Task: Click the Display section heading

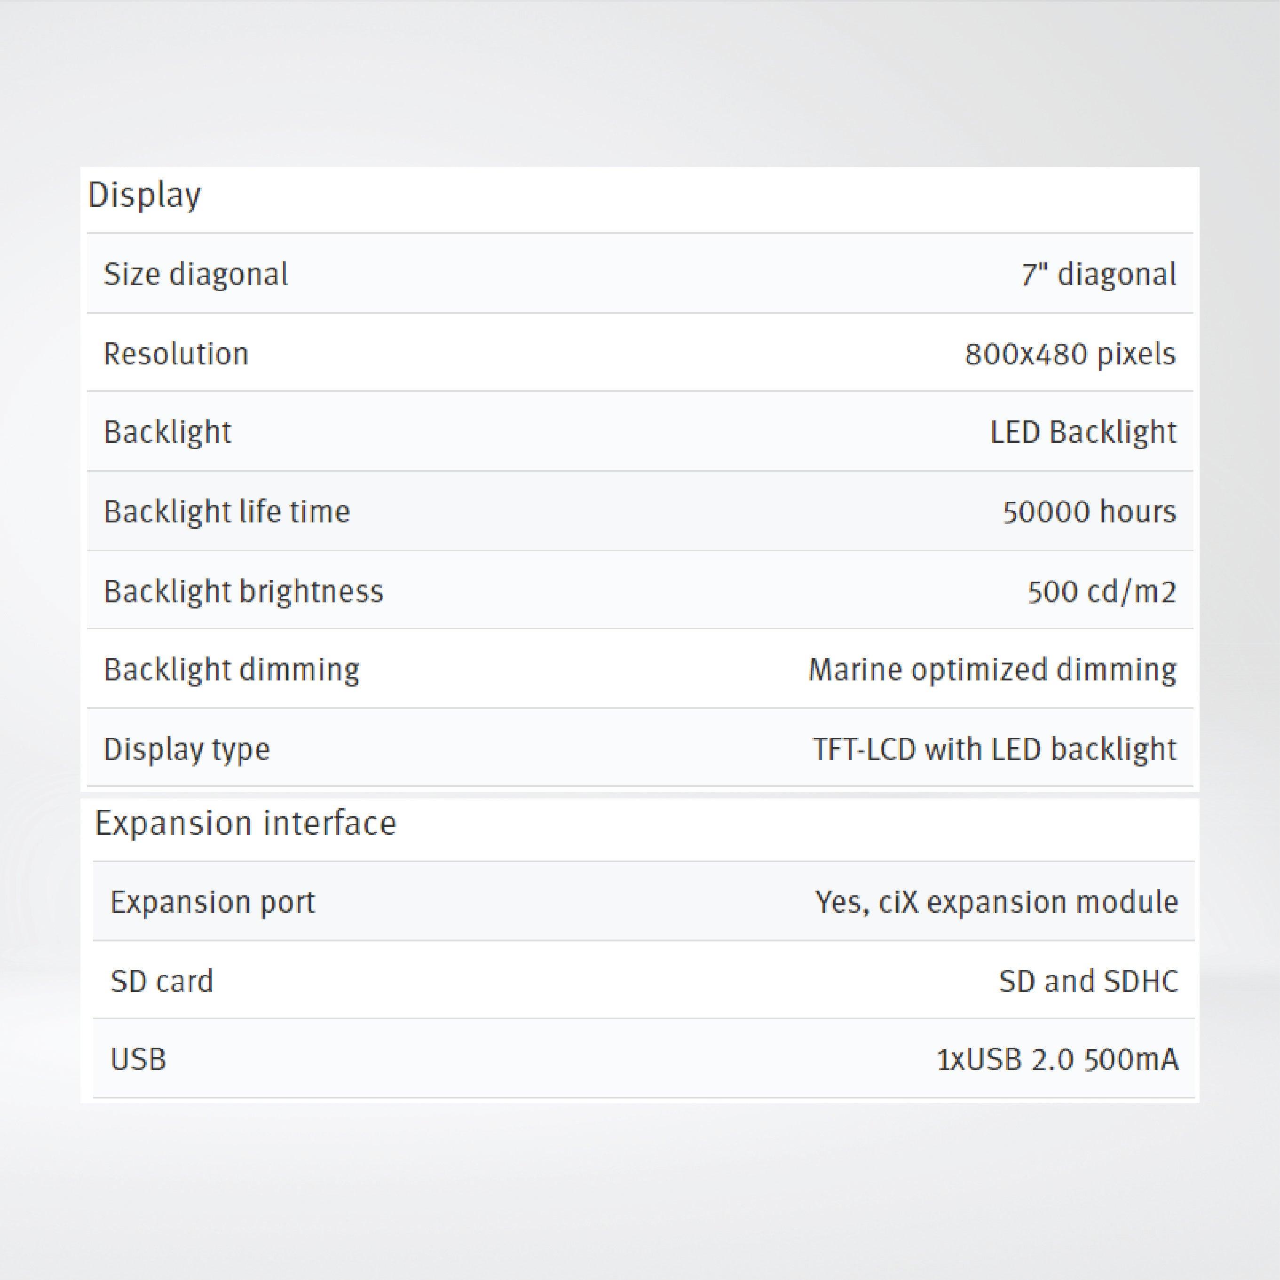Action: 144,196
